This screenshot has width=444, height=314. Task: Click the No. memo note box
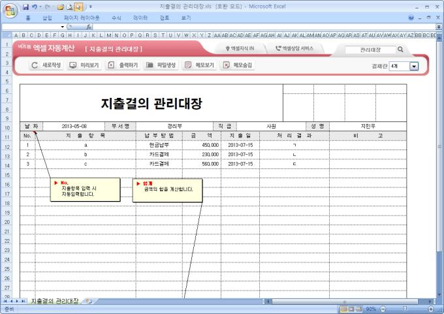(x=86, y=190)
